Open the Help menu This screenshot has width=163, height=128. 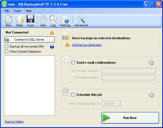click(x=29, y=11)
